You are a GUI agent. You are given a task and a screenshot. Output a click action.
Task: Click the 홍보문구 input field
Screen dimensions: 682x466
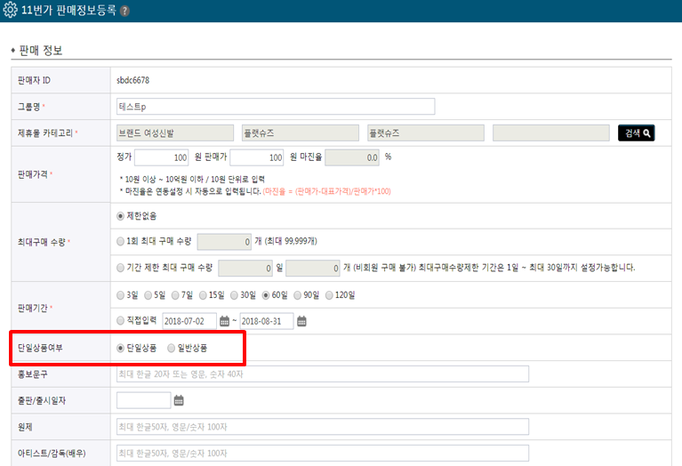pos(322,374)
